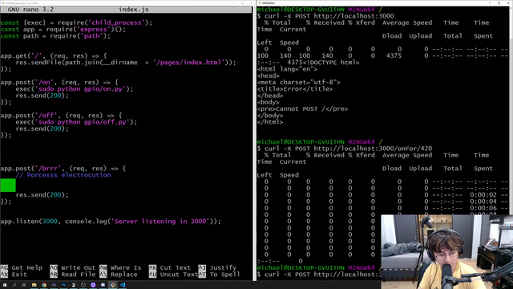The width and height of the screenshot is (513, 289).
Task: Click the ^T To Spell shortcut
Action: tap(219, 275)
